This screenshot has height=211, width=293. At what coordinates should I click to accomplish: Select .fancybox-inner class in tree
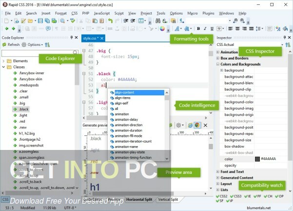(31, 73)
